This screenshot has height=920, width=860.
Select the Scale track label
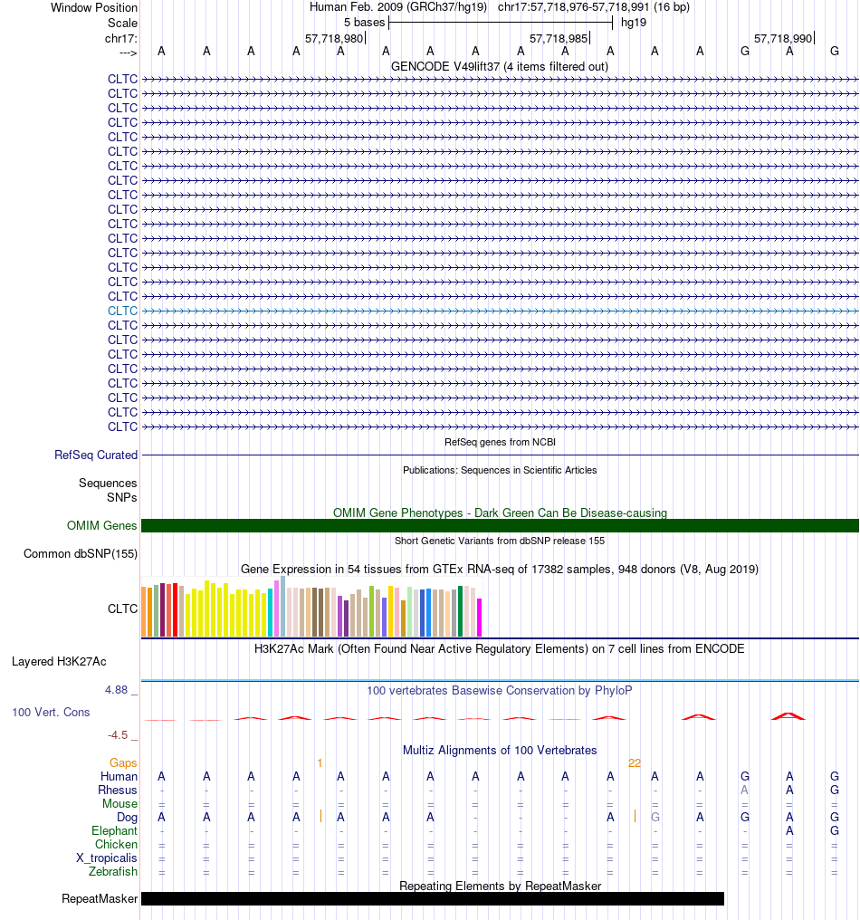coord(122,23)
